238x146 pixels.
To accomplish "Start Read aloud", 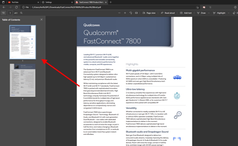I will click(168, 13).
